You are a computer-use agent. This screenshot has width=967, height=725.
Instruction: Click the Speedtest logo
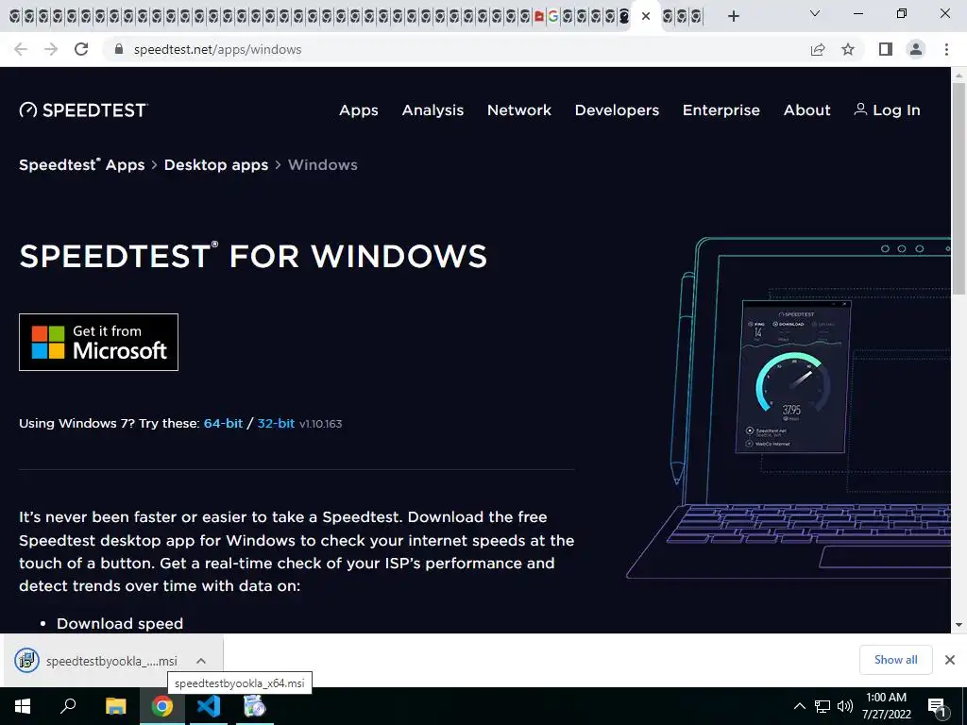click(83, 110)
